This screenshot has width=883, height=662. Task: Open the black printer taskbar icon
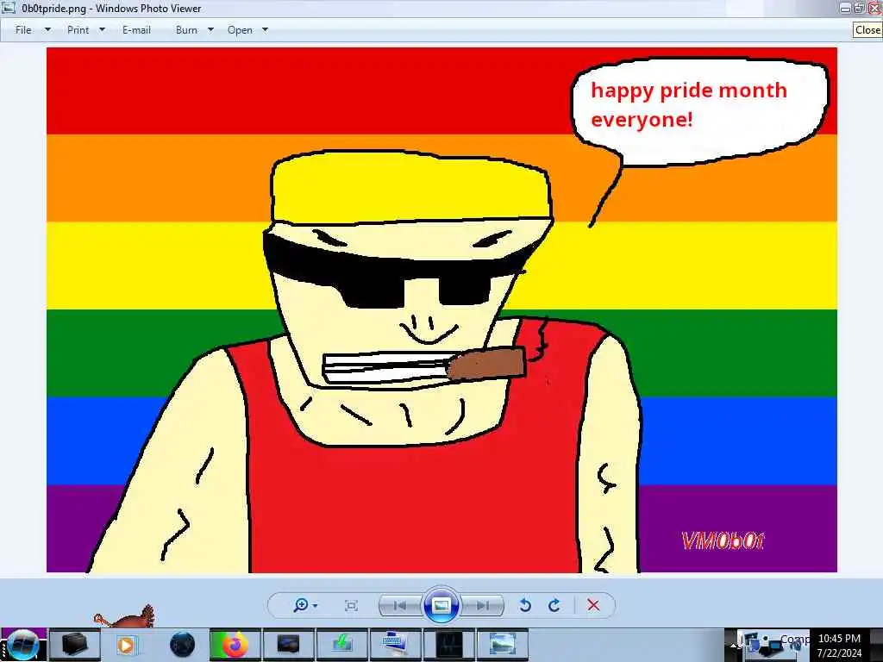click(74, 645)
